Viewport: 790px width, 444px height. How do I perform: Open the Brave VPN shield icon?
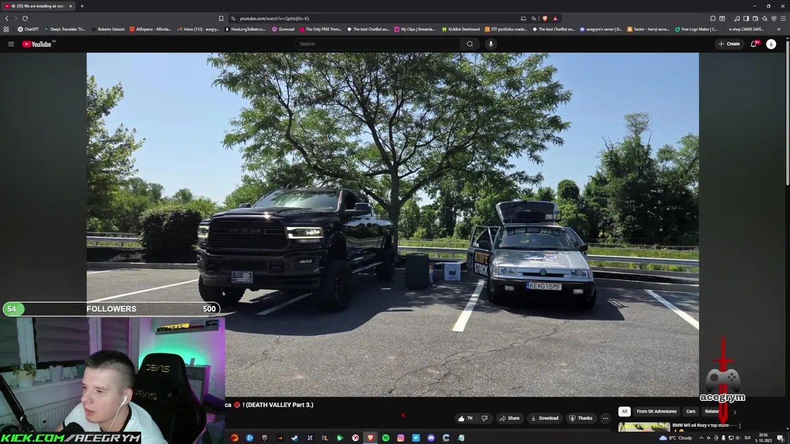tap(774, 18)
